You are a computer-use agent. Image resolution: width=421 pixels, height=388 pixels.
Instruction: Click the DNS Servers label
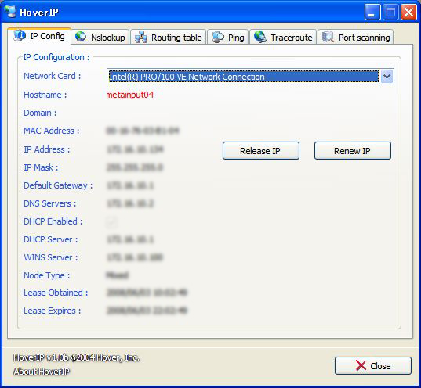tap(50, 203)
